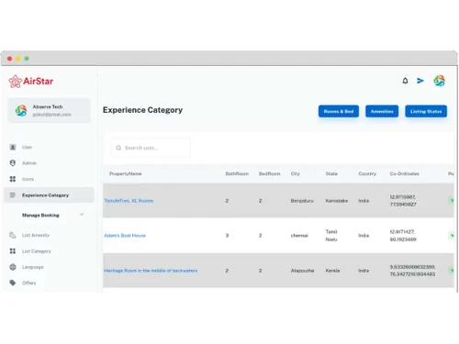Image resolution: width=459 pixels, height=344 pixels.
Task: Click the Abserve Tech account card
Action: pyautogui.click(x=49, y=110)
